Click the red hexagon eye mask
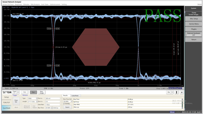Screen dimensions: 203x114 [x=96, y=47]
